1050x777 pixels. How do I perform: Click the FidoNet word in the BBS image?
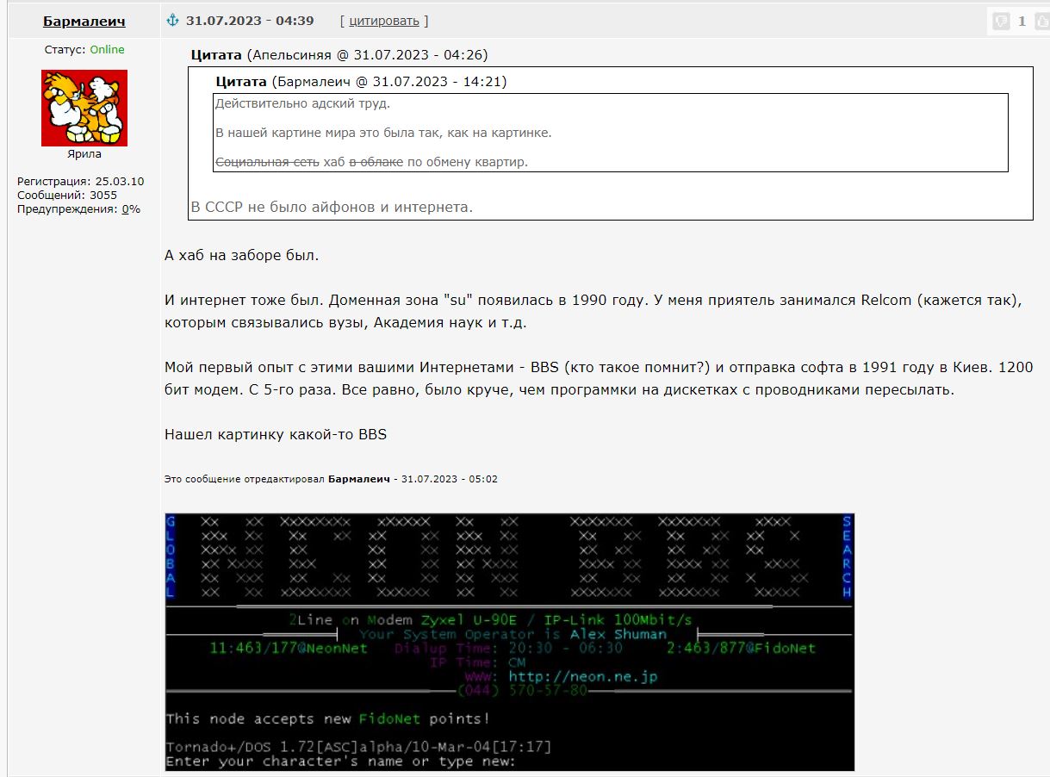pos(391,718)
